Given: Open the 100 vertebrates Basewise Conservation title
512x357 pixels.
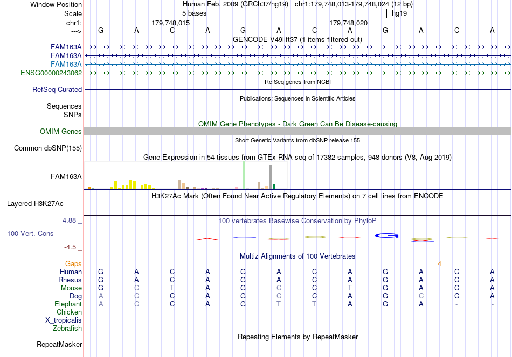Looking at the screenshot, I should point(297,221).
